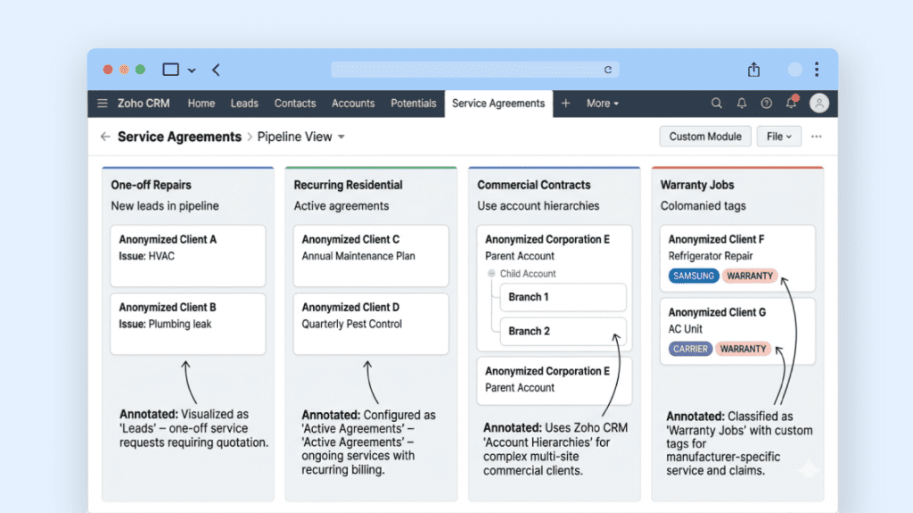The image size is (913, 513).
Task: Open the three-dot menu next to File
Action: point(816,137)
